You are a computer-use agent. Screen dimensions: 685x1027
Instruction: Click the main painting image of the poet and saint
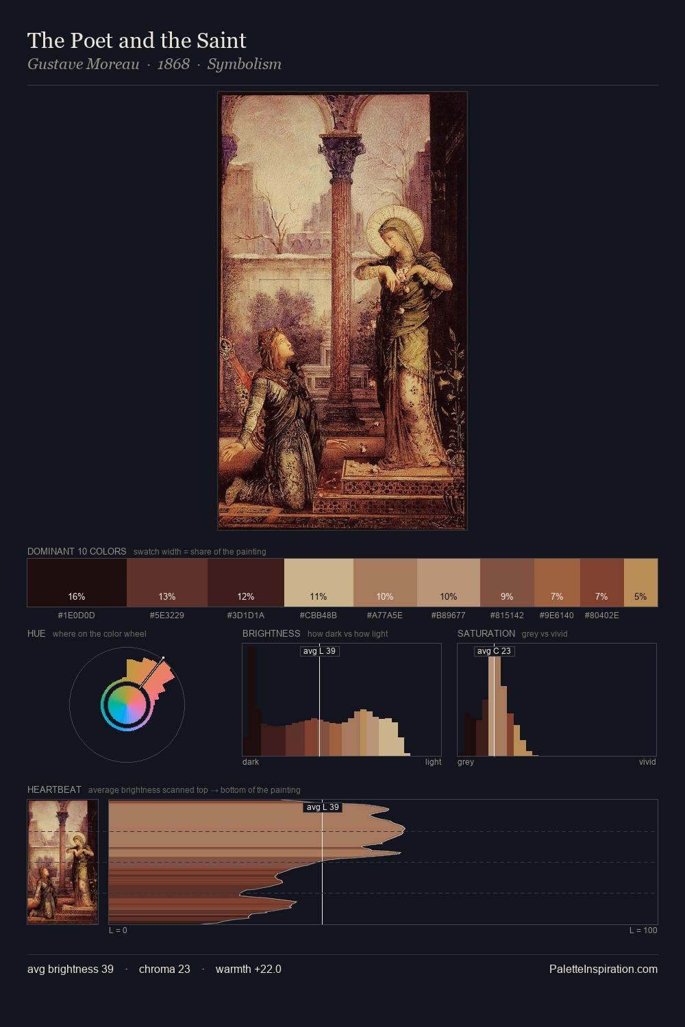342,311
